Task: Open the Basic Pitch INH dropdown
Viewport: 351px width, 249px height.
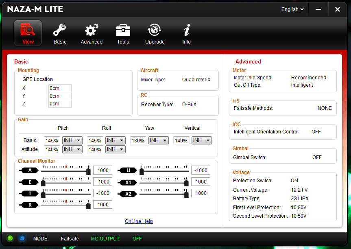Action: coord(72,140)
